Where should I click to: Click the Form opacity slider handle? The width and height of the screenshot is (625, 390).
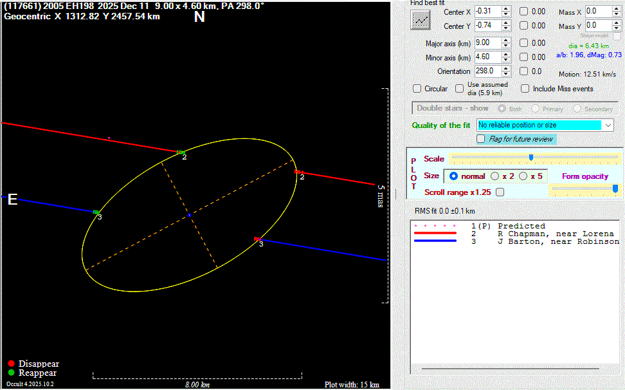coord(615,188)
